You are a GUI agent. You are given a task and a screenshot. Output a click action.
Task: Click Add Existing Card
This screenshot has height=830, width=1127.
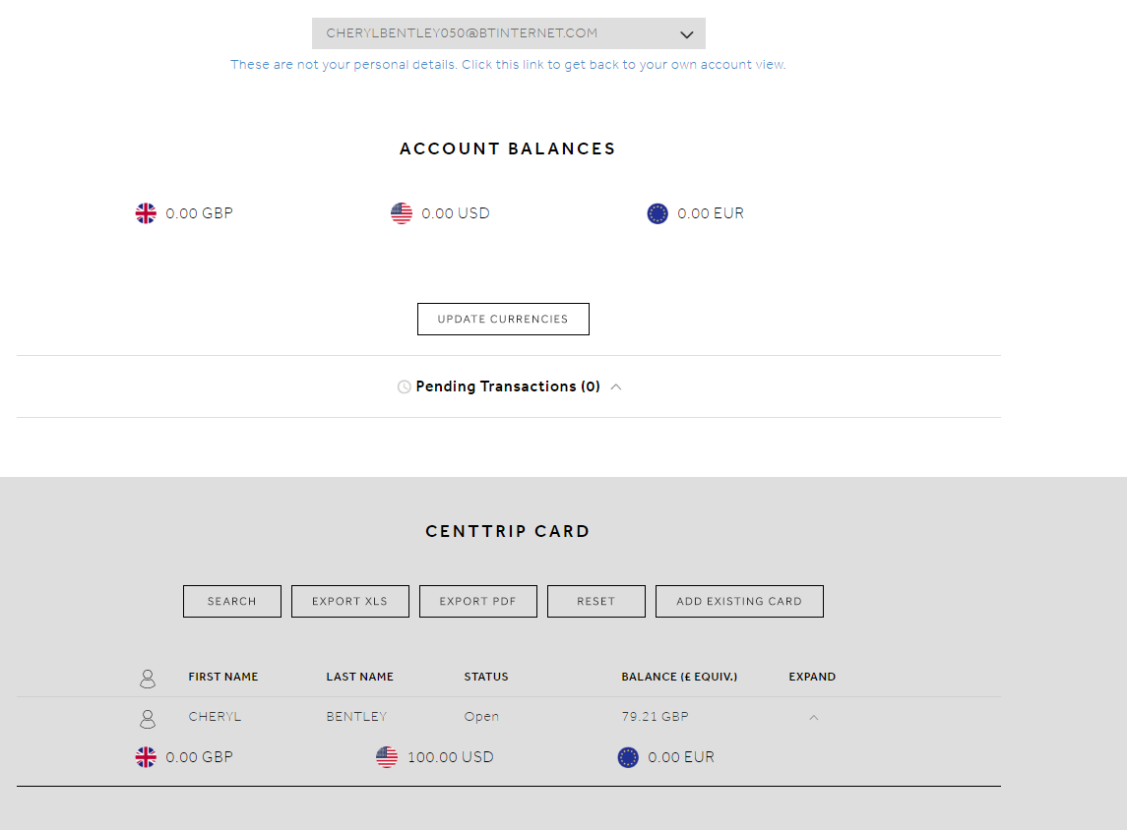[x=739, y=602]
